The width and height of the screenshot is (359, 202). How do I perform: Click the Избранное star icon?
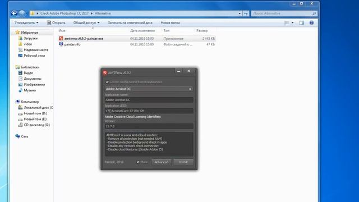[17, 33]
